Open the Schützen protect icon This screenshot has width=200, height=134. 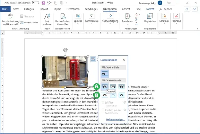click(163, 16)
